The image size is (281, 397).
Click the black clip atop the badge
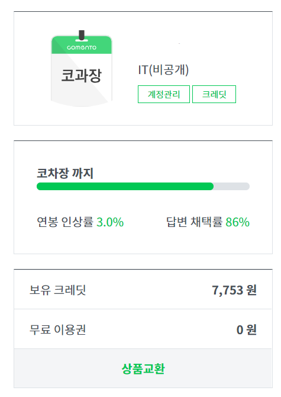point(82,35)
